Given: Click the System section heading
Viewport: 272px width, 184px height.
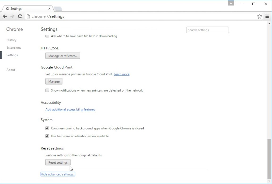Looking at the screenshot, I should [x=47, y=120].
